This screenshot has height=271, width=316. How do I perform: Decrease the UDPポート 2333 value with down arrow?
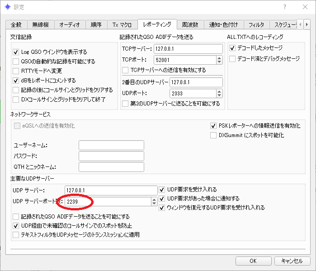pyautogui.click(x=219, y=95)
